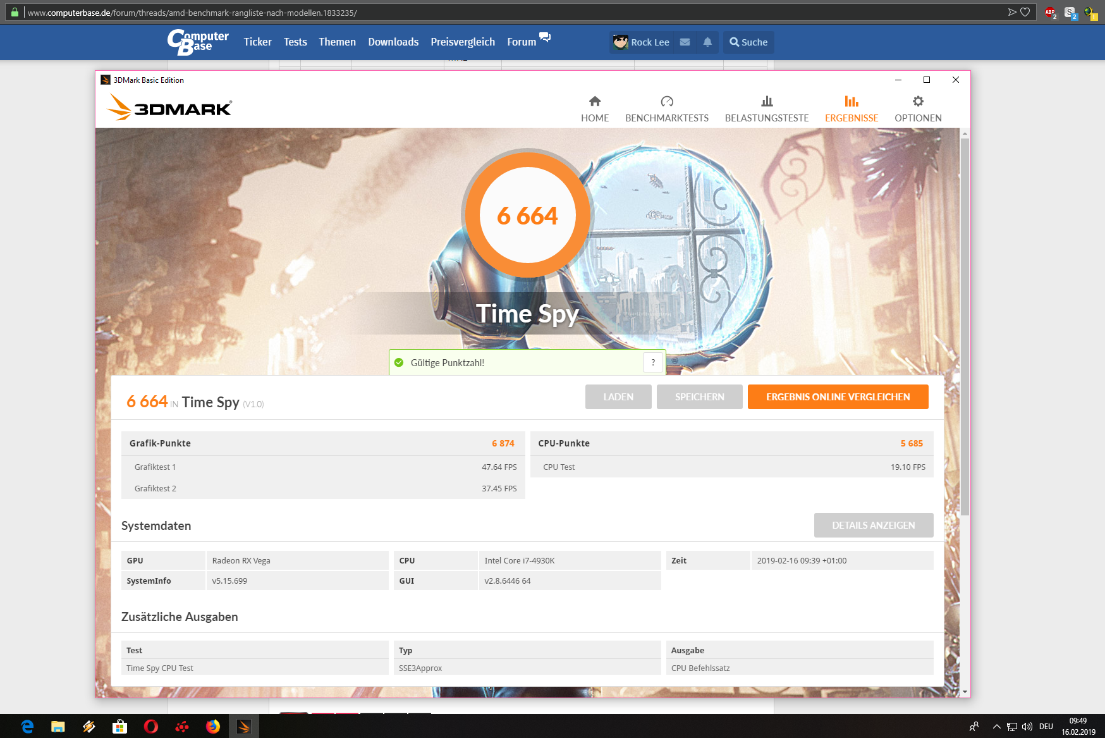Click the browser address bar URL

[192, 13]
